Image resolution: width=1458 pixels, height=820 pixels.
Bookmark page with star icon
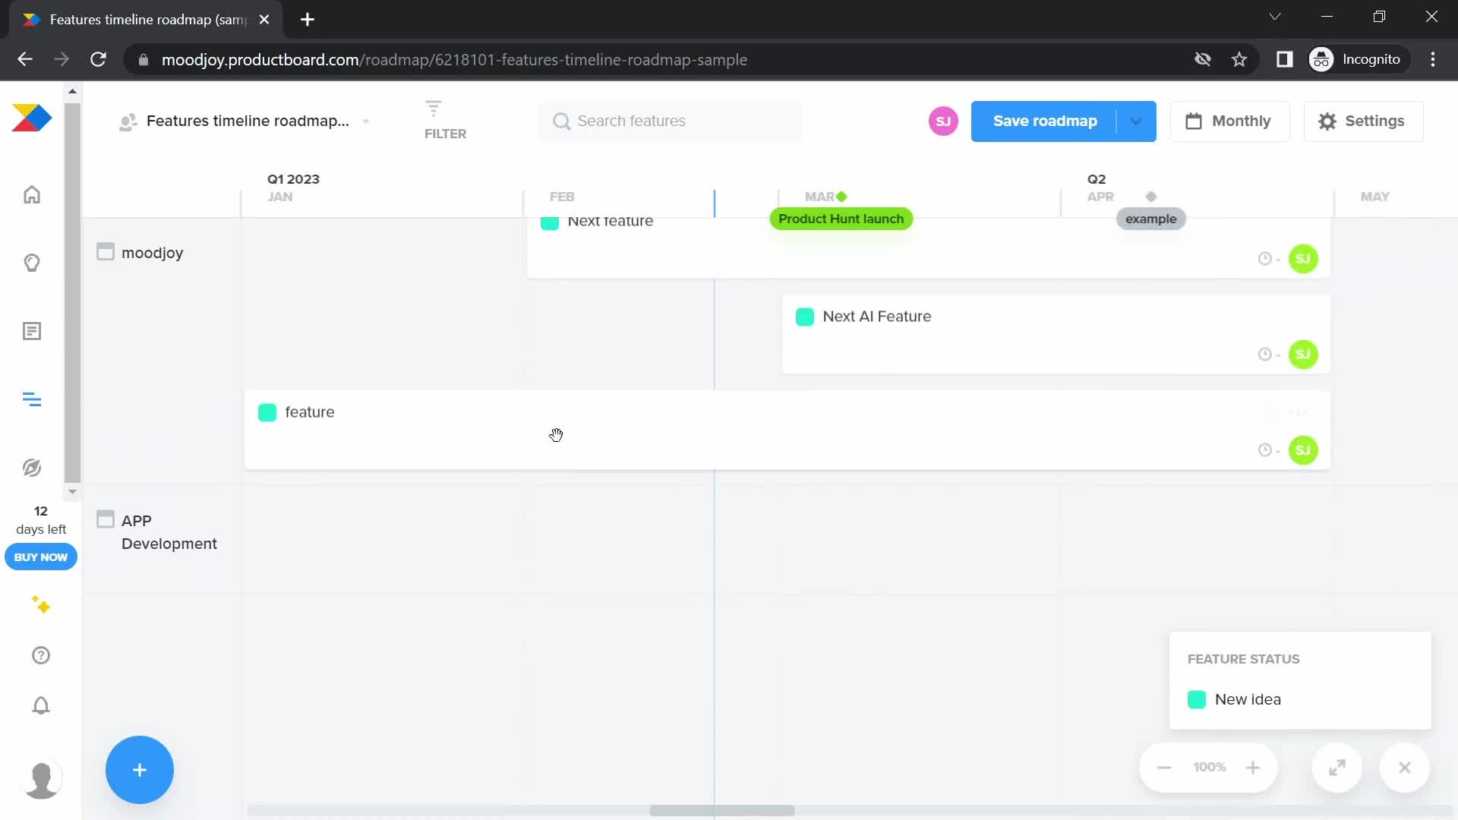point(1239,59)
